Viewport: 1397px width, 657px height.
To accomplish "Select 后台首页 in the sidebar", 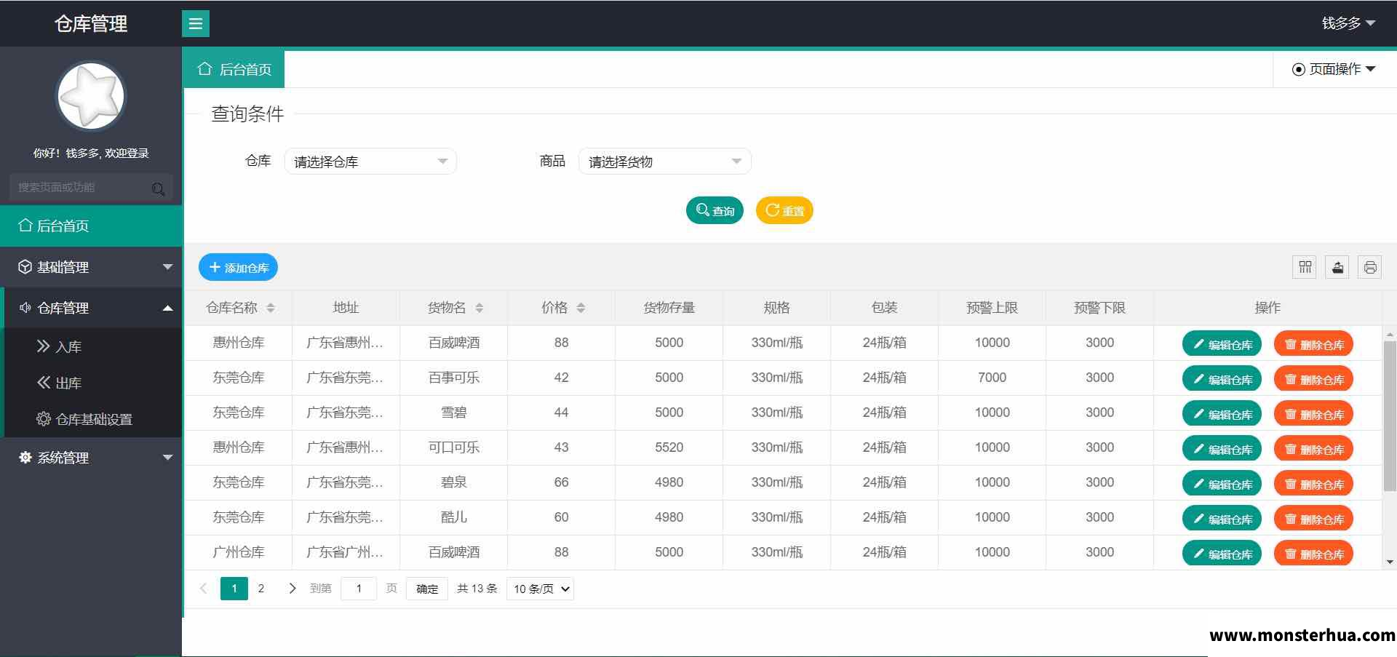I will [x=91, y=226].
